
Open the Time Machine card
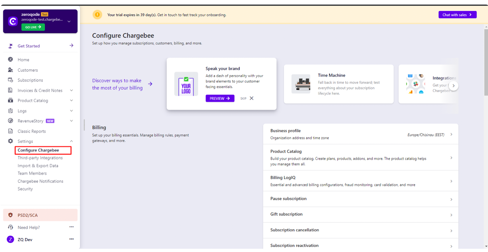[339, 84]
